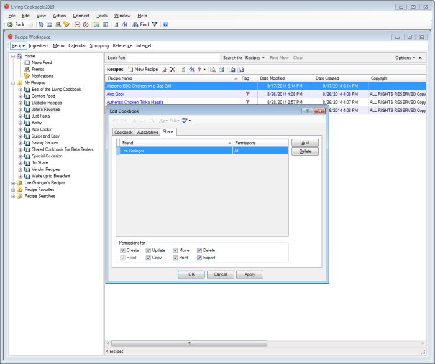
Task: Click the Home icon in main toolbar
Action: pyautogui.click(x=41, y=24)
